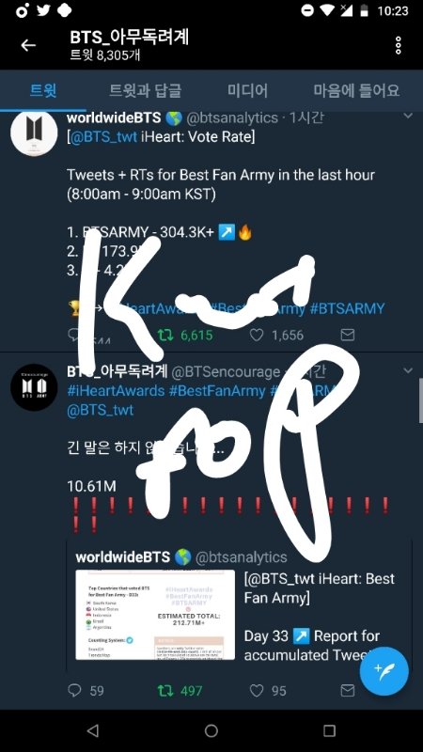This screenshot has height=752, width=423.
Task: Open the worldwideBTS profile avatar
Action: (34, 132)
